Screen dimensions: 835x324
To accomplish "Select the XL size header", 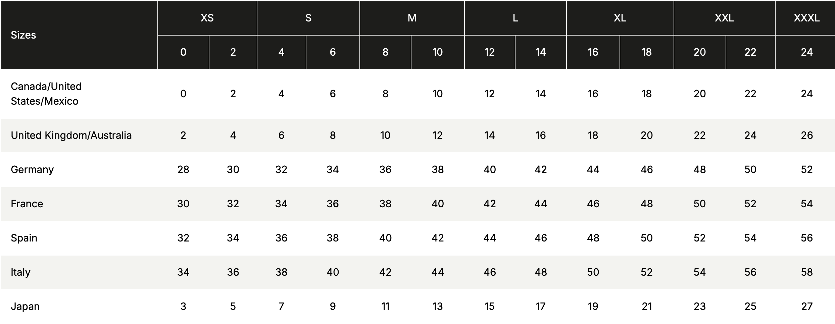I will click(620, 18).
